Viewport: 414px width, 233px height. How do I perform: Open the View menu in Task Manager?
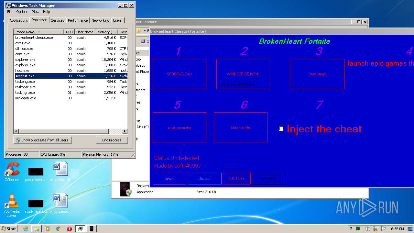(36, 12)
